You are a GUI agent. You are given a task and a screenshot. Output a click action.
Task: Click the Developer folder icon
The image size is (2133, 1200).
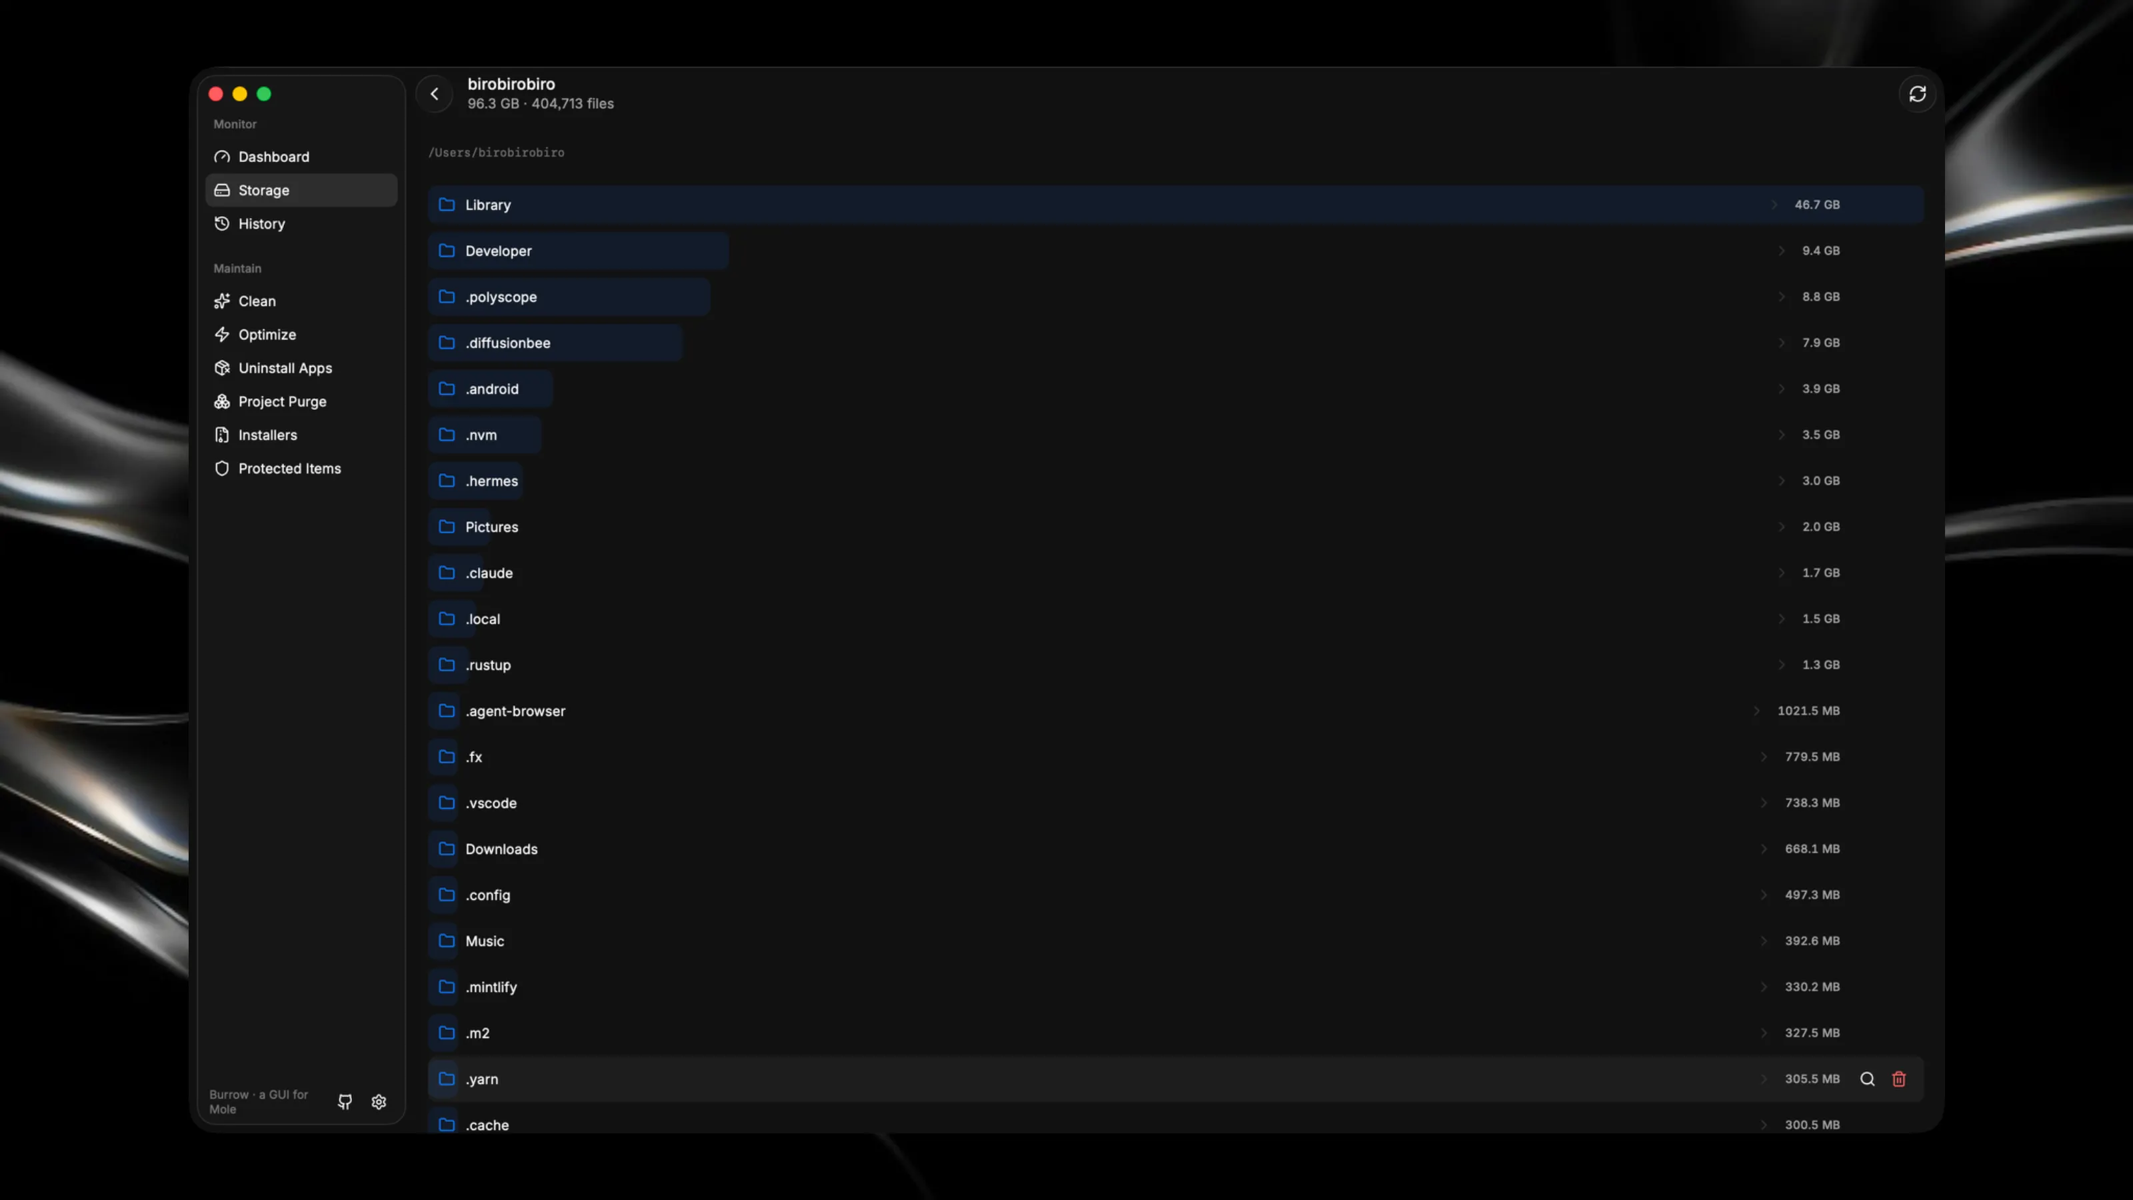coord(447,250)
